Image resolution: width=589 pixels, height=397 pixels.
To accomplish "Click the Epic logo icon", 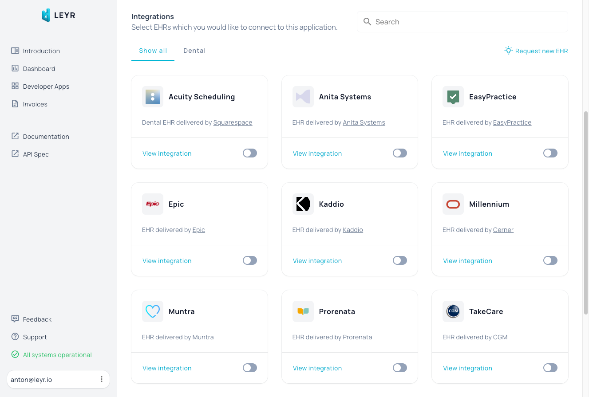I will [153, 204].
